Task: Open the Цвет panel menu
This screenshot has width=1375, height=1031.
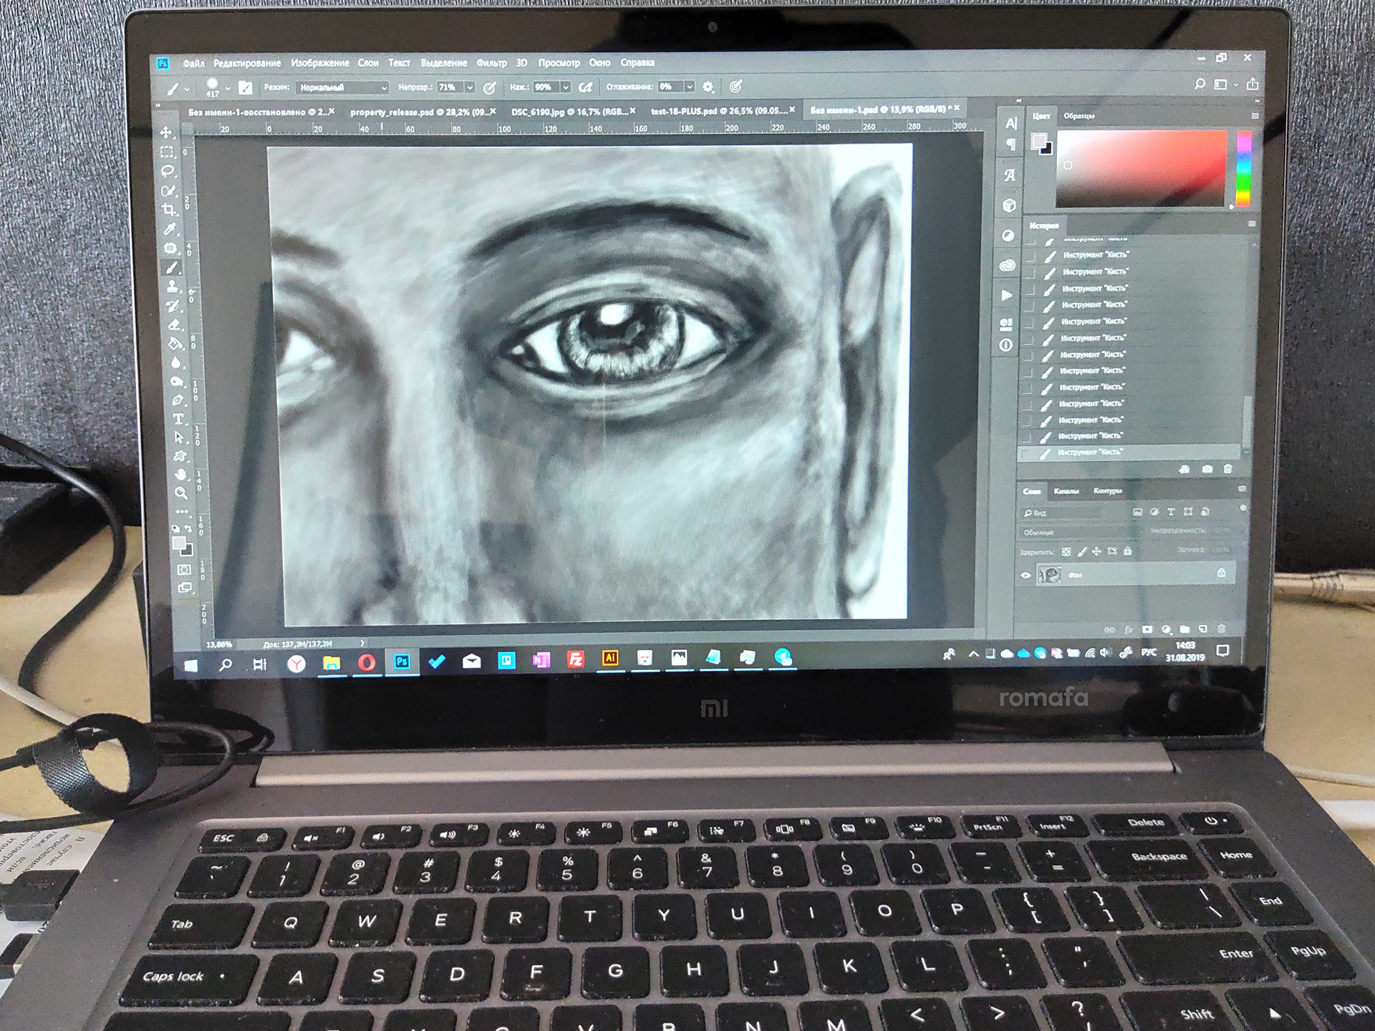Action: (x=1255, y=115)
